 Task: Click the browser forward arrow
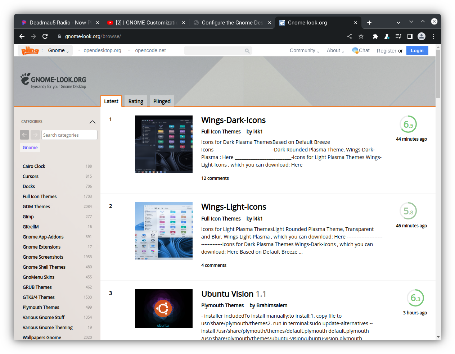[33, 36]
